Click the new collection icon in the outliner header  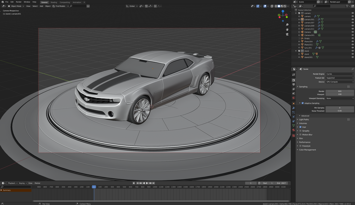[x=352, y=6]
